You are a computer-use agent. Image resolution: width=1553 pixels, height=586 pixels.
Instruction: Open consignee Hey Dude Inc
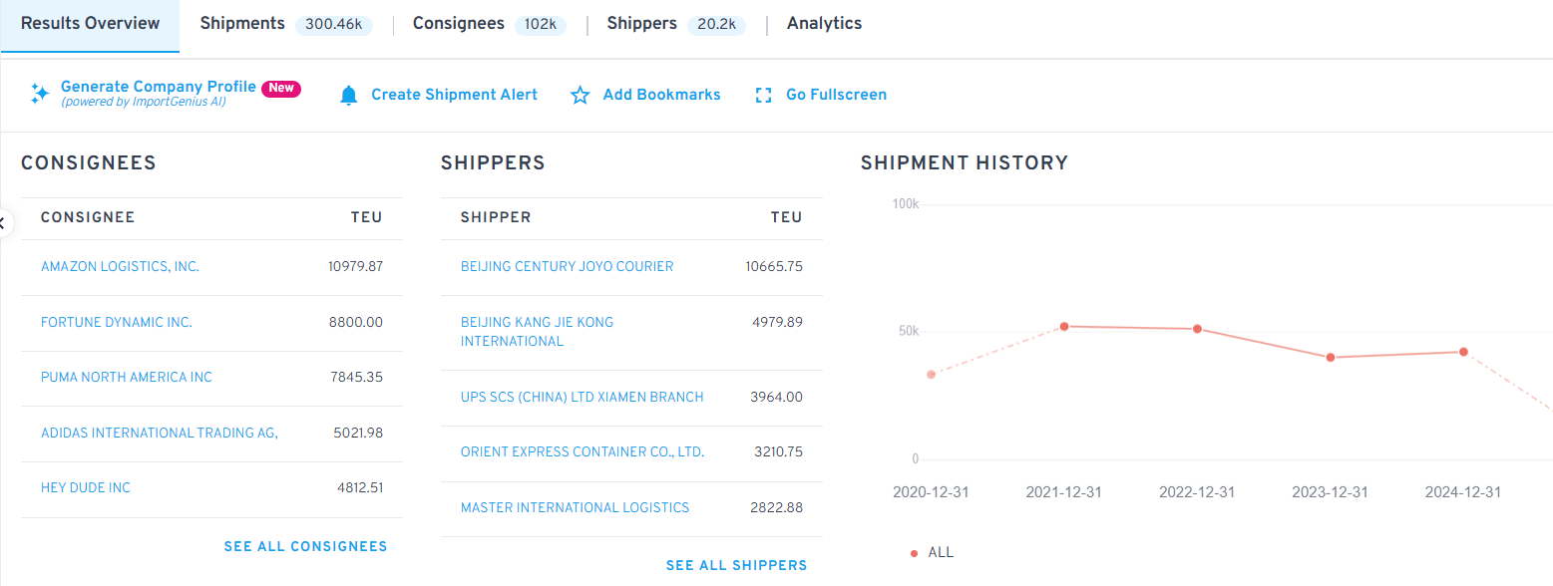[86, 488]
